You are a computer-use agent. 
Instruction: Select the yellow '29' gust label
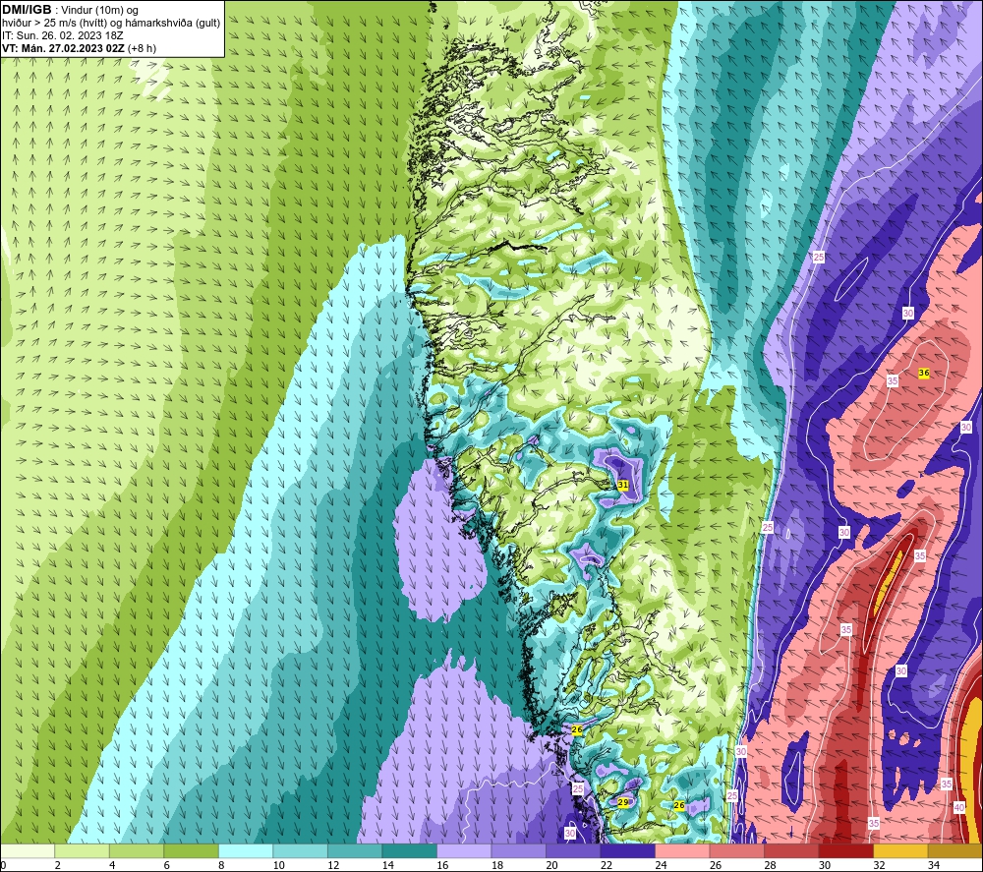click(623, 802)
